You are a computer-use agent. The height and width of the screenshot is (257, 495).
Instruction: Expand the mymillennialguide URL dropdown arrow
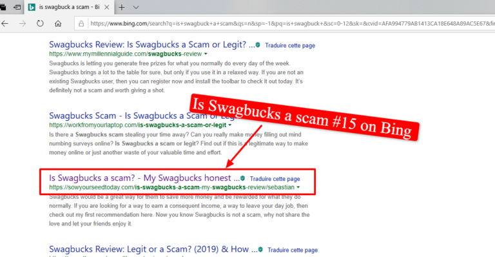click(x=206, y=54)
